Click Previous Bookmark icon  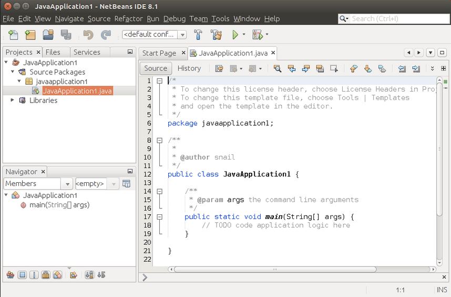pyautogui.click(x=354, y=68)
